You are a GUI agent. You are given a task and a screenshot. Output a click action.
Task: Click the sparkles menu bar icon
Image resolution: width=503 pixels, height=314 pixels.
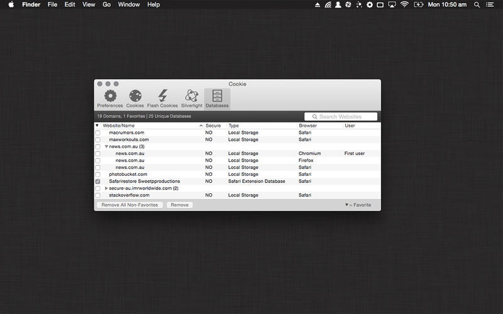click(x=358, y=5)
